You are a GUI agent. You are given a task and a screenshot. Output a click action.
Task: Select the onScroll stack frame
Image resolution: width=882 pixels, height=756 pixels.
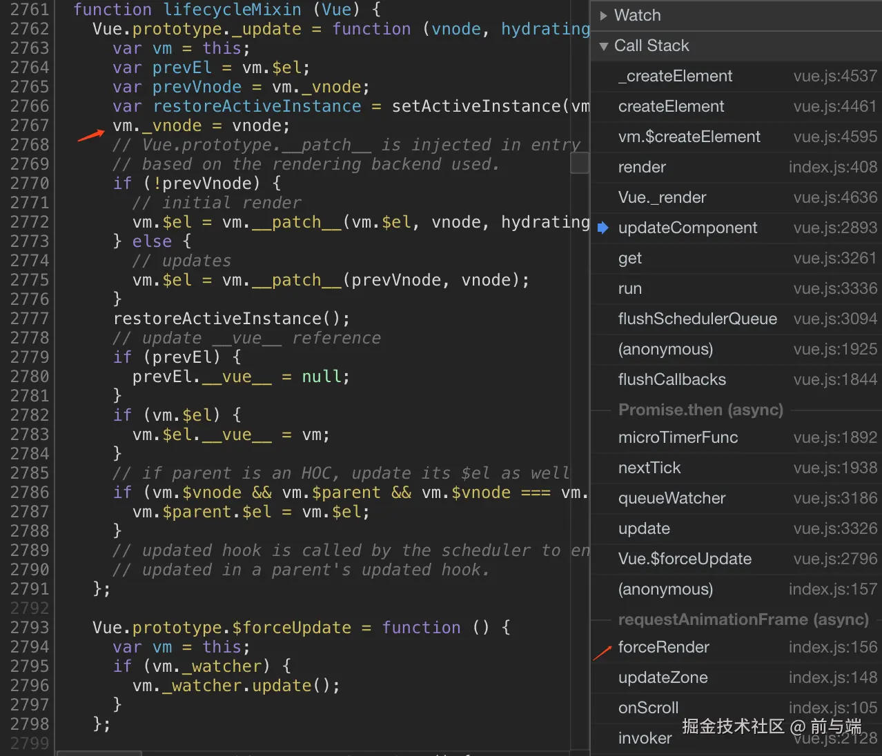pyautogui.click(x=736, y=708)
